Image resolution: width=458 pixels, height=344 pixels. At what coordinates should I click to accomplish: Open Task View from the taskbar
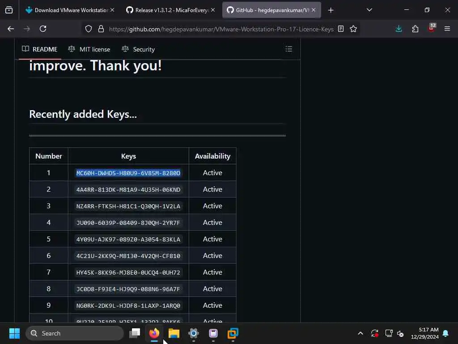[x=135, y=333]
